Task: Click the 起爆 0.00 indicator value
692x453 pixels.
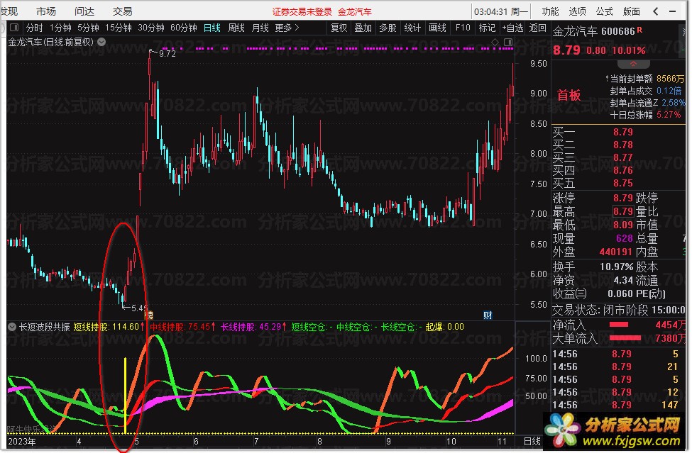Action: (x=444, y=327)
